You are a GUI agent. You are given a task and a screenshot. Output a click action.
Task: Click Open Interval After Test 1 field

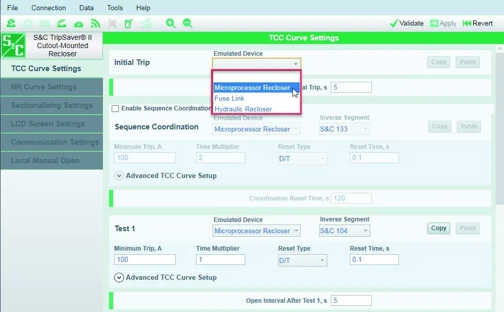[x=351, y=300]
